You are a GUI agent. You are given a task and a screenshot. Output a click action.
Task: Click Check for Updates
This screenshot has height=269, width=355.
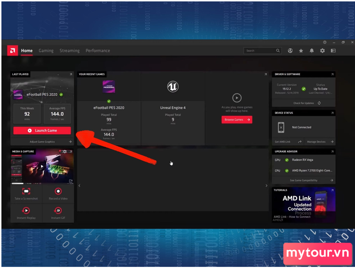[x=304, y=103]
